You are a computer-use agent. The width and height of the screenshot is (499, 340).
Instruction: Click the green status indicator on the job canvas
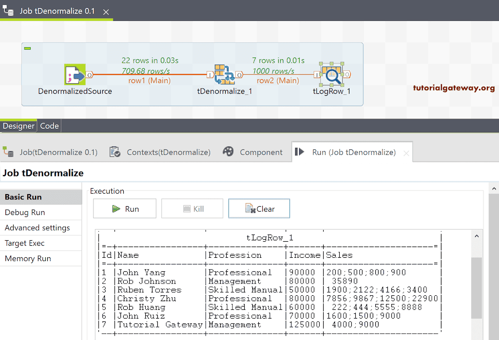28,48
